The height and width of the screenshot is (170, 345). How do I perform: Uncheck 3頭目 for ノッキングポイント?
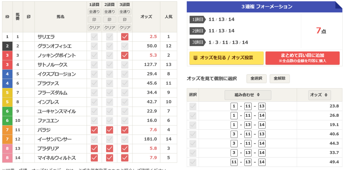124,55
